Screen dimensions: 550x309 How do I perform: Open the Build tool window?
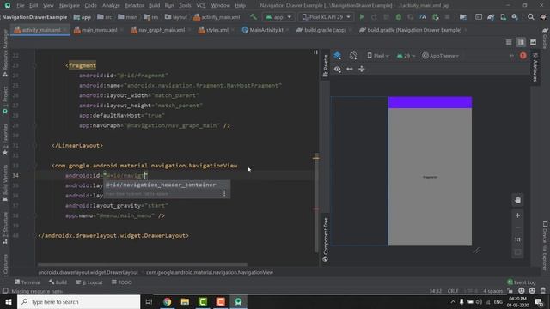(x=58, y=282)
